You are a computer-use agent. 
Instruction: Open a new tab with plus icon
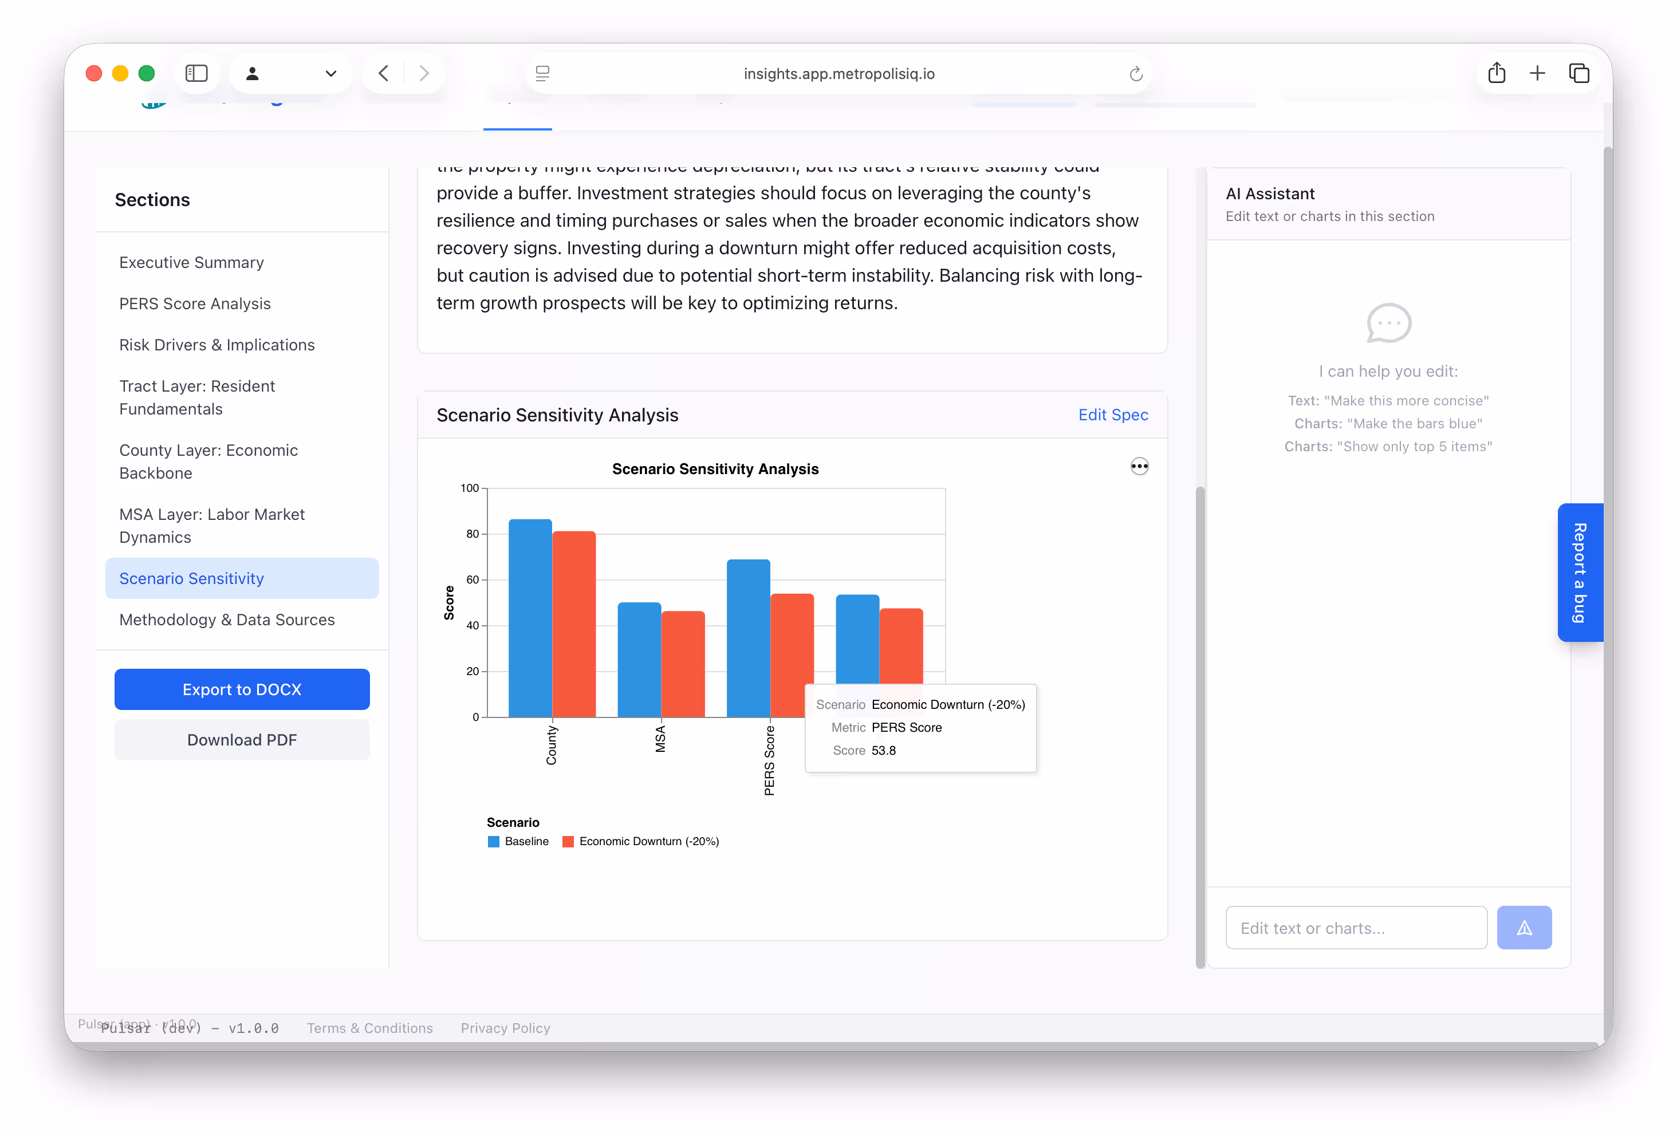pyautogui.click(x=1537, y=73)
